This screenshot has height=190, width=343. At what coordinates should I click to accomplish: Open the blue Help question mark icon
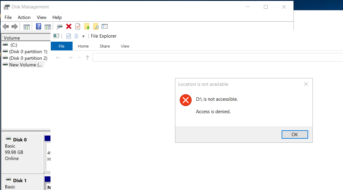[x=39, y=26]
